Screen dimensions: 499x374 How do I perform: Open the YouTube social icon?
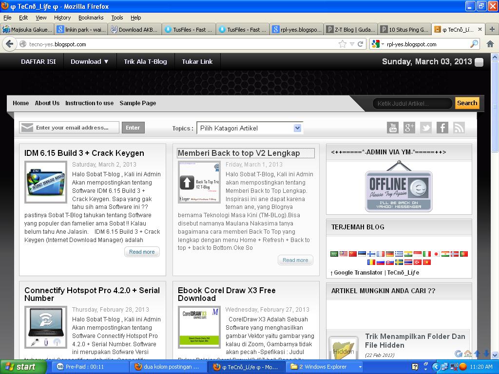coord(393,128)
